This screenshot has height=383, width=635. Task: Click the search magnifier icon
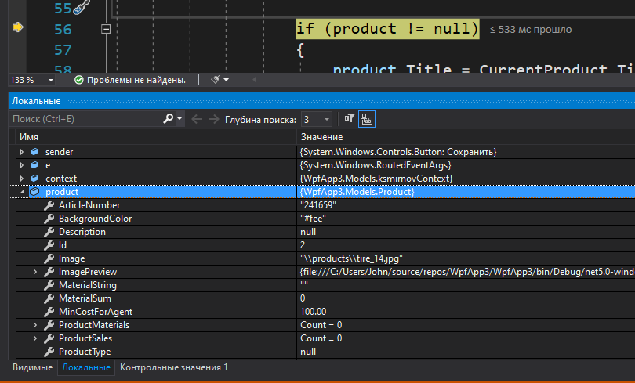[x=168, y=119]
